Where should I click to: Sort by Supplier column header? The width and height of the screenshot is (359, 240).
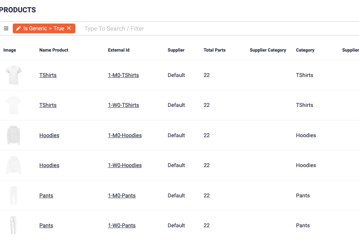coord(176,50)
